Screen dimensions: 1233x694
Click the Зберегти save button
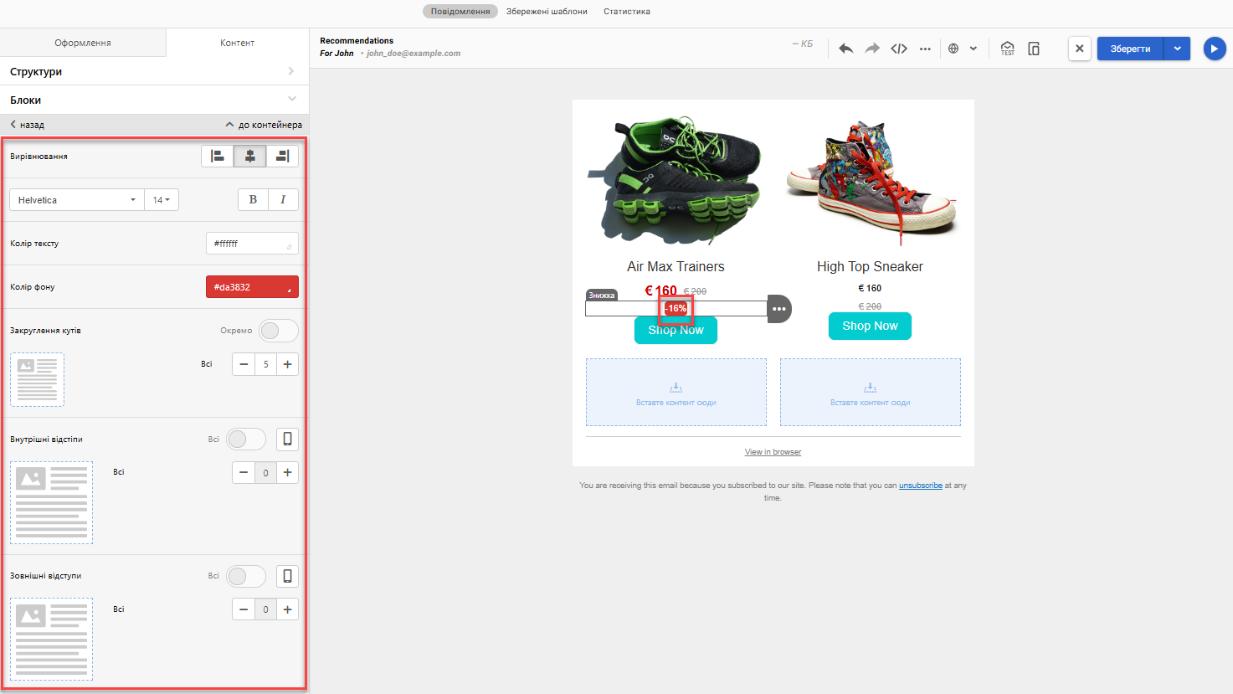pos(1131,49)
